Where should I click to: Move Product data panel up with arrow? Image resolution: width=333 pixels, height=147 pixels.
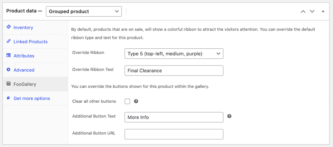tap(303, 11)
